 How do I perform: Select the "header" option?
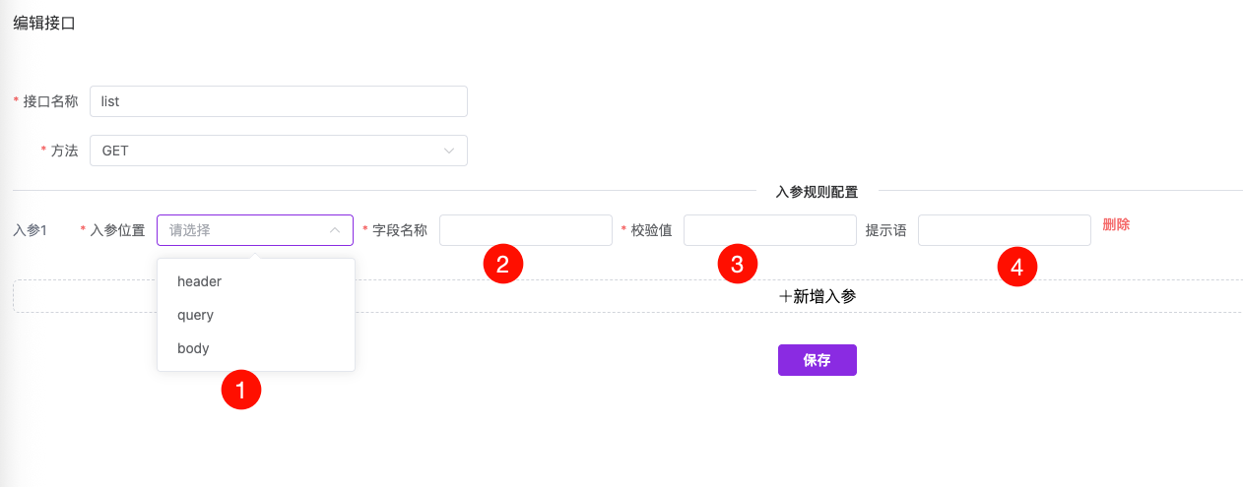click(200, 281)
